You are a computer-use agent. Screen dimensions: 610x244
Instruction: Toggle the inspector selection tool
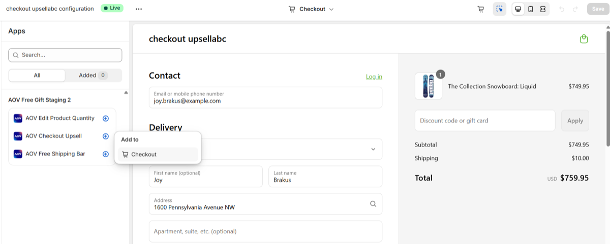(x=500, y=9)
